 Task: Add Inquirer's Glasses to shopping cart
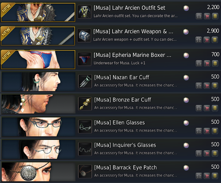click(x=207, y=153)
